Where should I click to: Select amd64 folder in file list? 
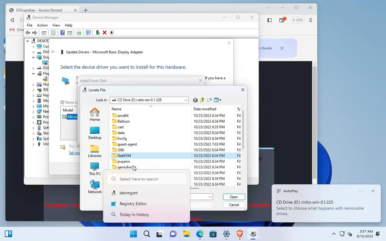[x=123, y=116]
